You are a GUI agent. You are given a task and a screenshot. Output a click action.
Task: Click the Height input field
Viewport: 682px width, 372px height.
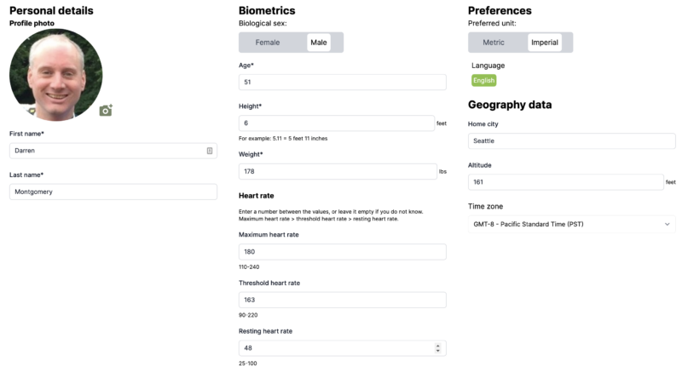[x=337, y=123]
